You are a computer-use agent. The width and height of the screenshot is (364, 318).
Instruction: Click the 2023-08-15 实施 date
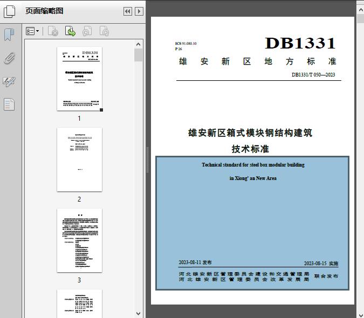click(321, 264)
